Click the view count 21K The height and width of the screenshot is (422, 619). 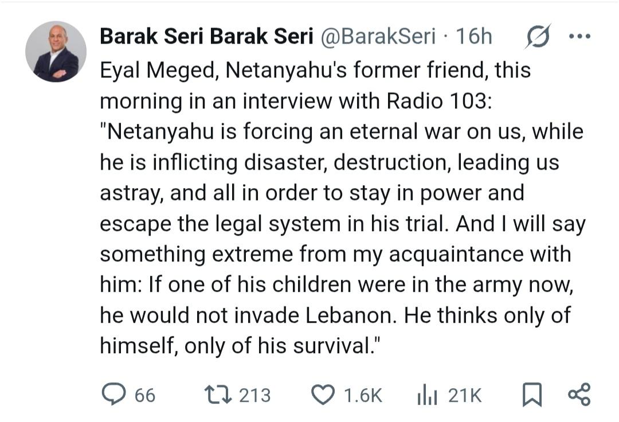[465, 395]
